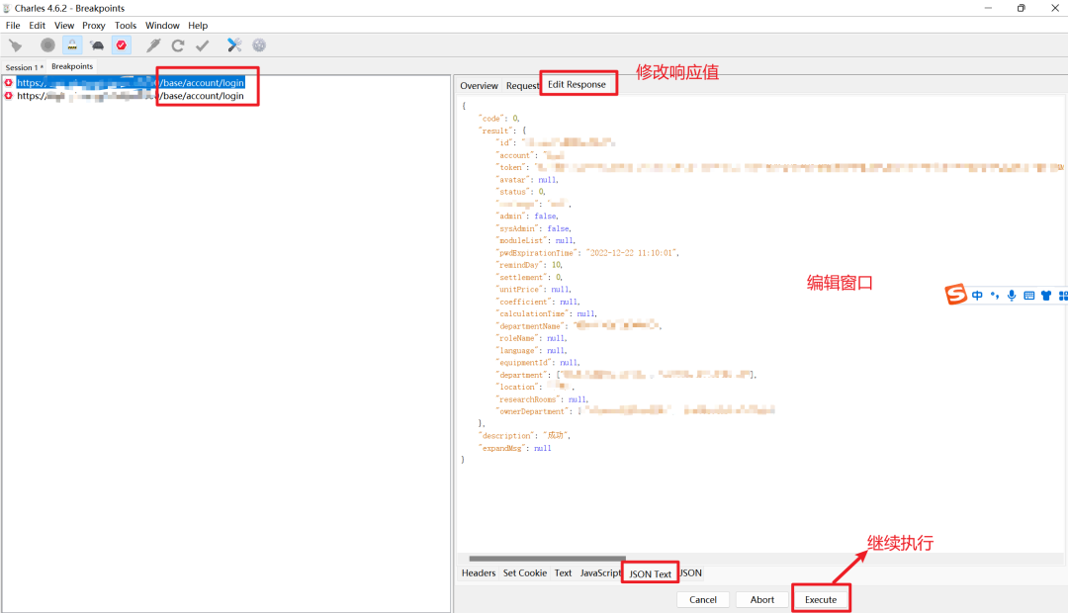Click breakpoint icon of unselected login row
This screenshot has width=1068, height=613.
click(x=9, y=96)
